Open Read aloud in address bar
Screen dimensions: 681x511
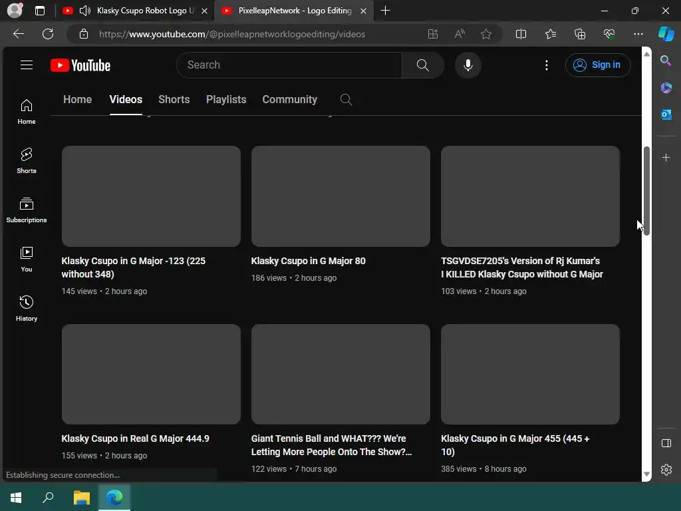pyautogui.click(x=460, y=34)
